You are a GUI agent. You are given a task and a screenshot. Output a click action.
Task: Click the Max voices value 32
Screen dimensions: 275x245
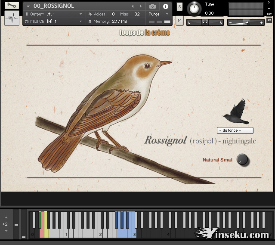pos(137,14)
